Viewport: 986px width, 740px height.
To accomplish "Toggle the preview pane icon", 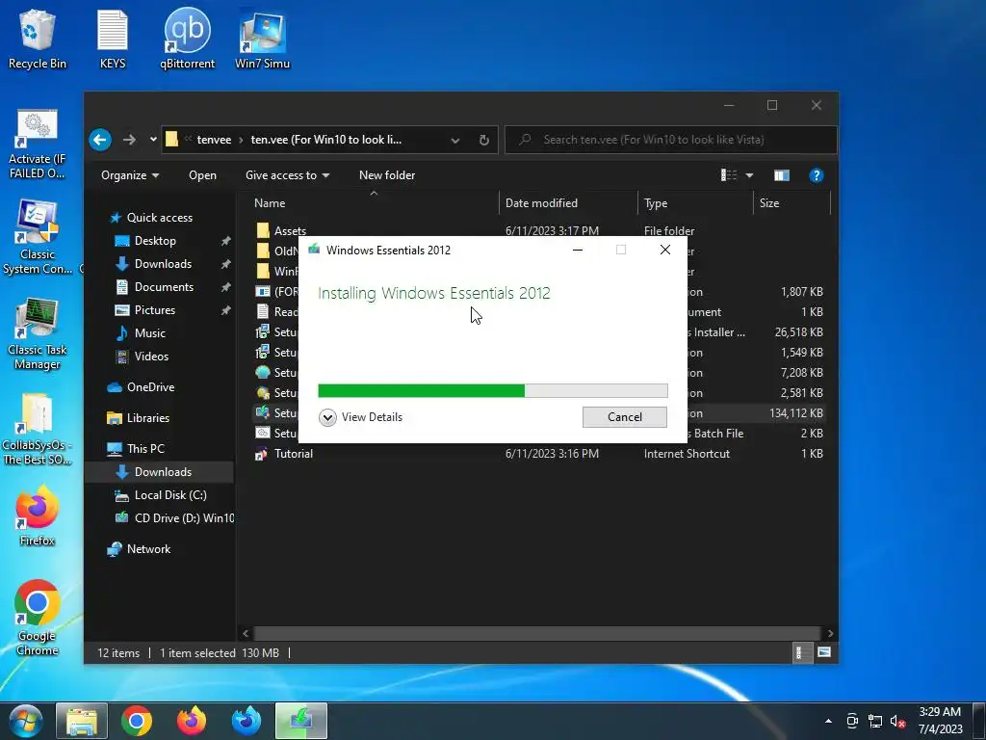I will click(782, 175).
